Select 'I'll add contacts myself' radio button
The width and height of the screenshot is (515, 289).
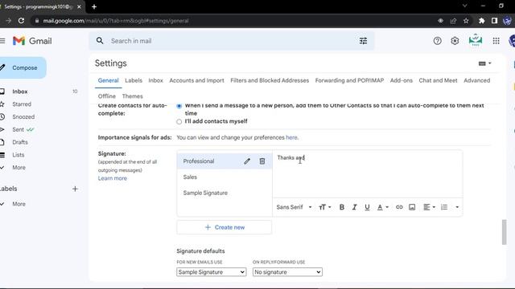(x=179, y=121)
